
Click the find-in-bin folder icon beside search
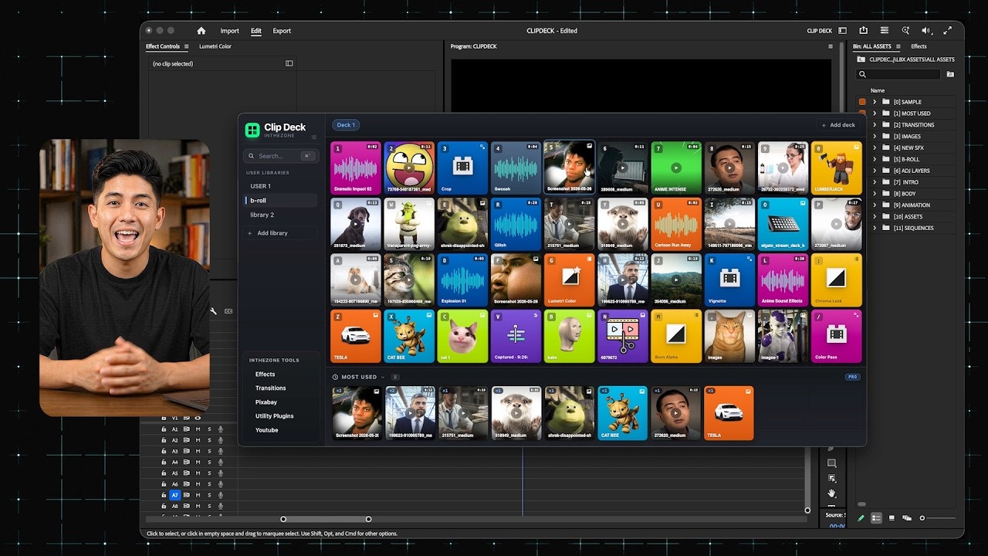coord(950,74)
